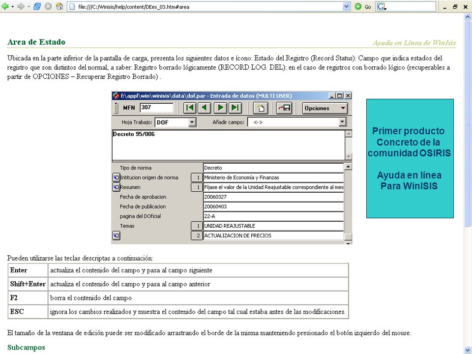The height and width of the screenshot is (354, 472).
Task: Click occurrence button 1 for Ministerio de Economía
Action: coord(197,177)
